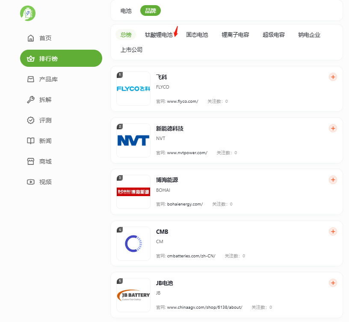Click the 评测 badge check icon
The image size is (349, 322).
click(x=31, y=120)
